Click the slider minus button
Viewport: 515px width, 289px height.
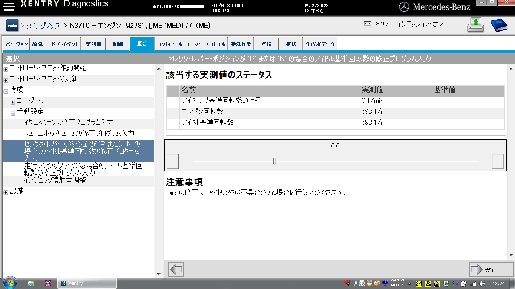click(x=172, y=161)
